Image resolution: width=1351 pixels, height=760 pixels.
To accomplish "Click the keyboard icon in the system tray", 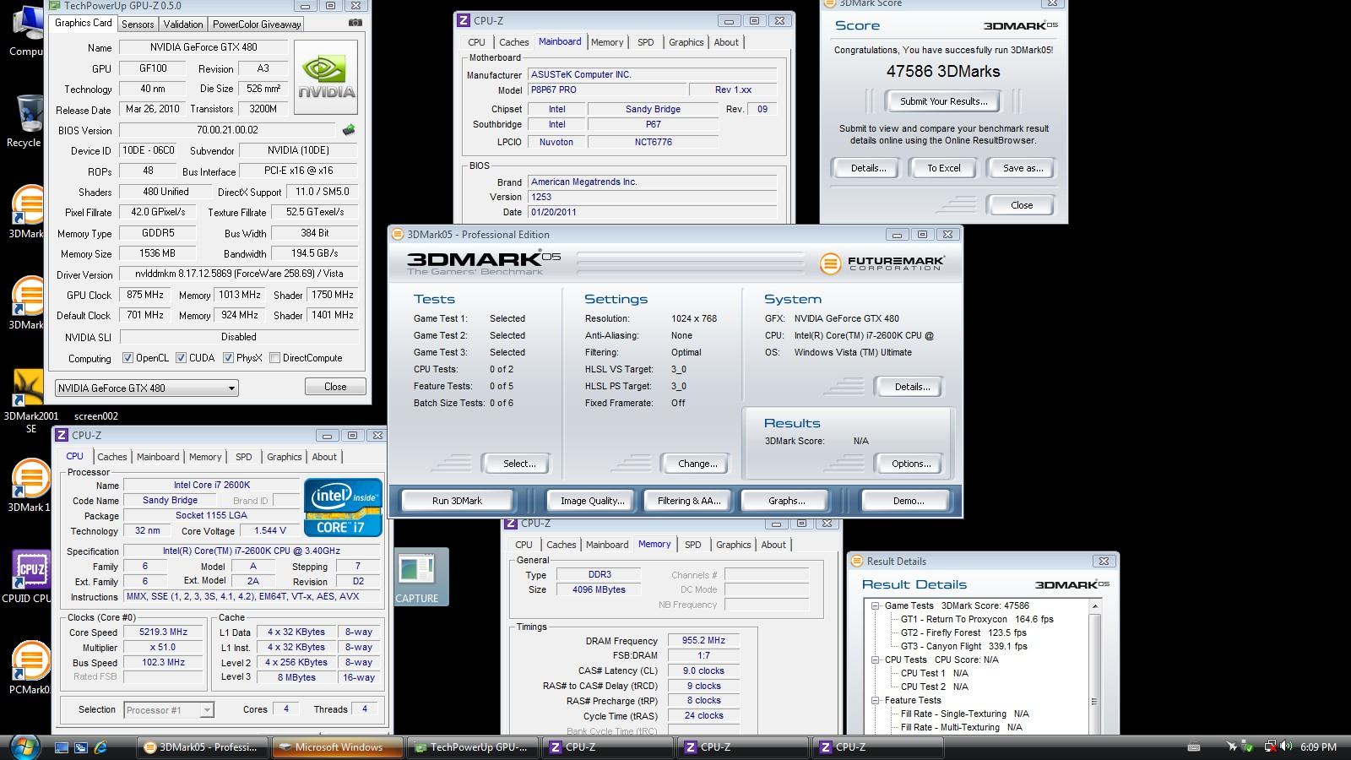I will [x=1193, y=747].
